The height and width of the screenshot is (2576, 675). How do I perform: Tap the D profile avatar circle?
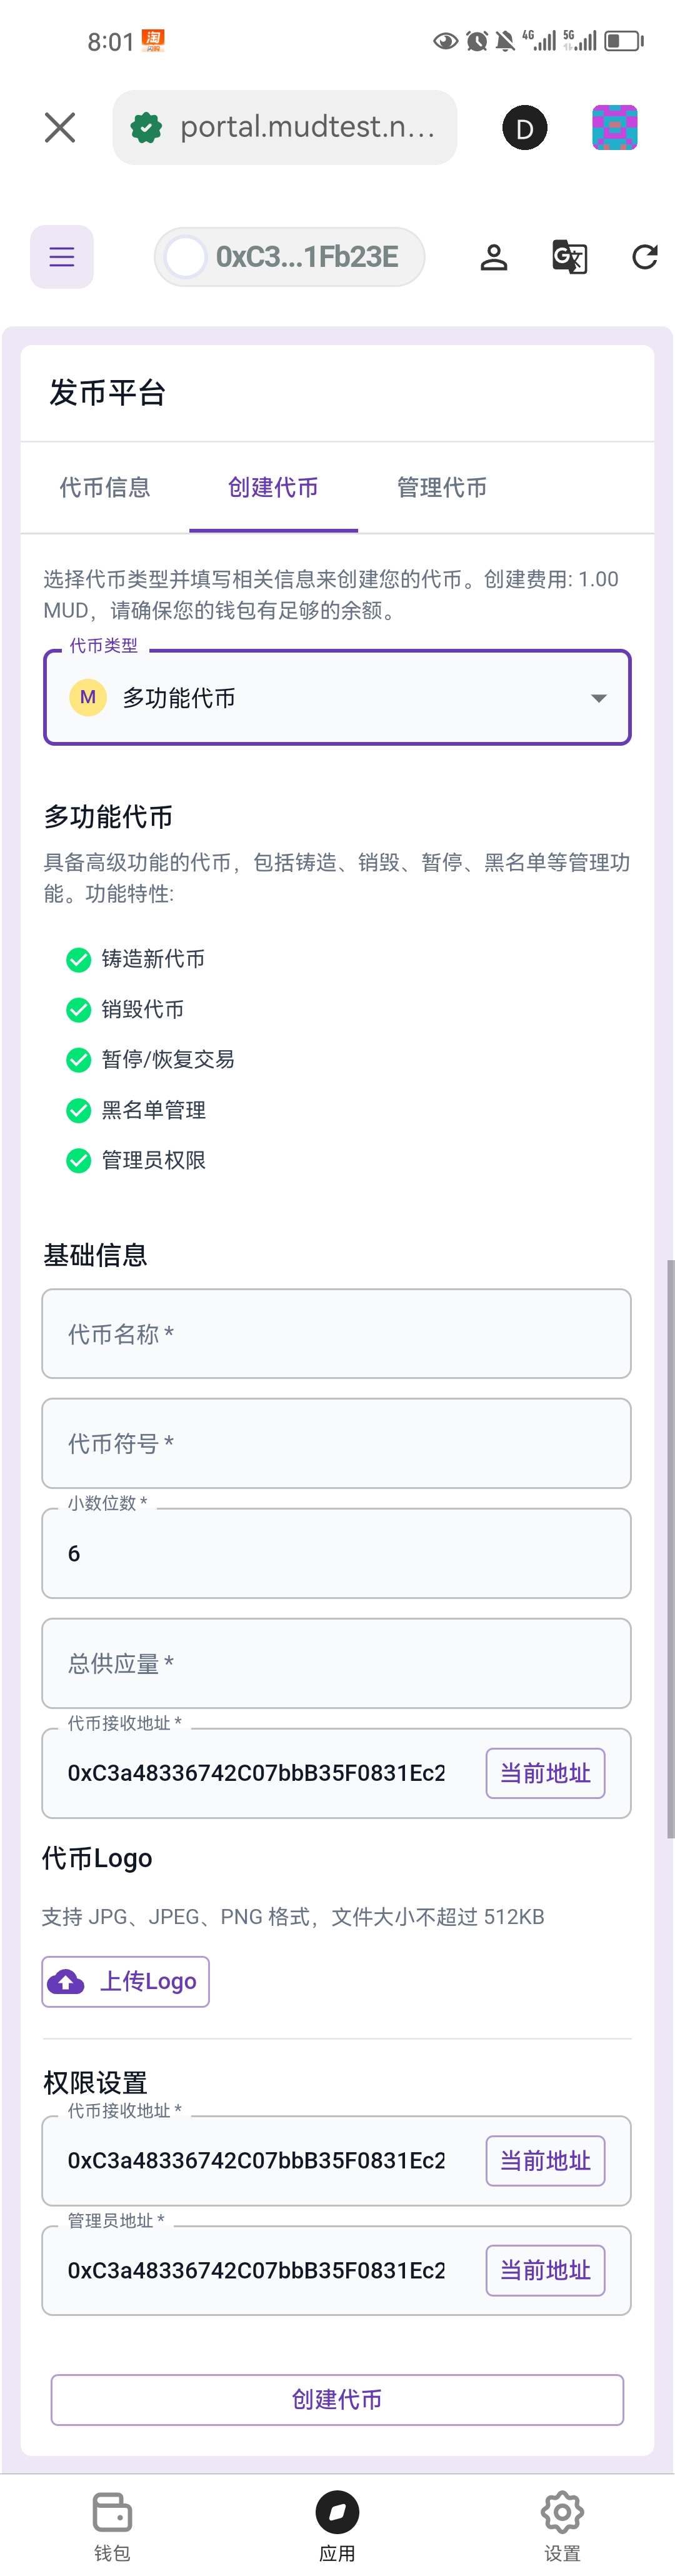tap(524, 127)
